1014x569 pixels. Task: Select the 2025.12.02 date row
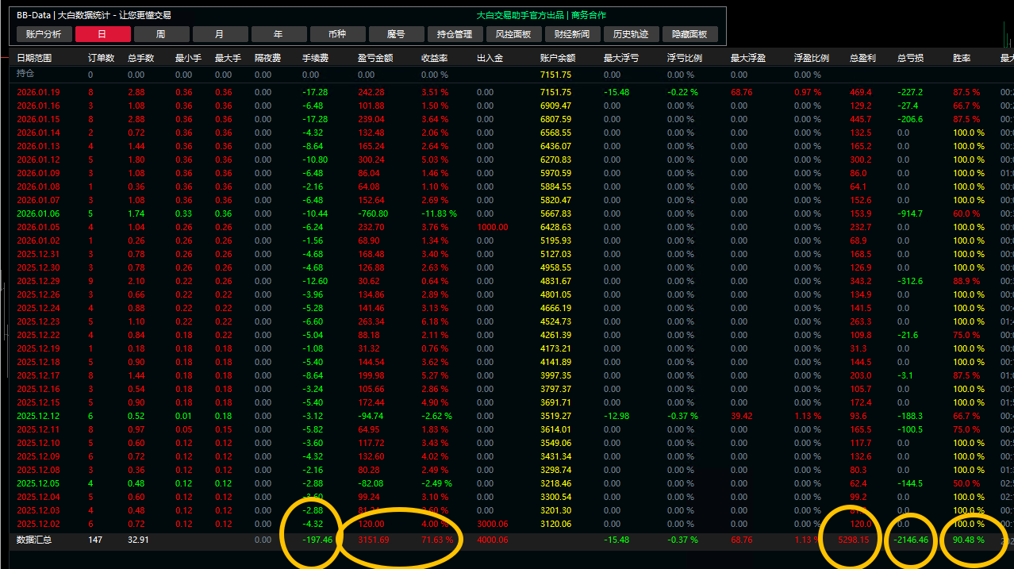tap(38, 524)
